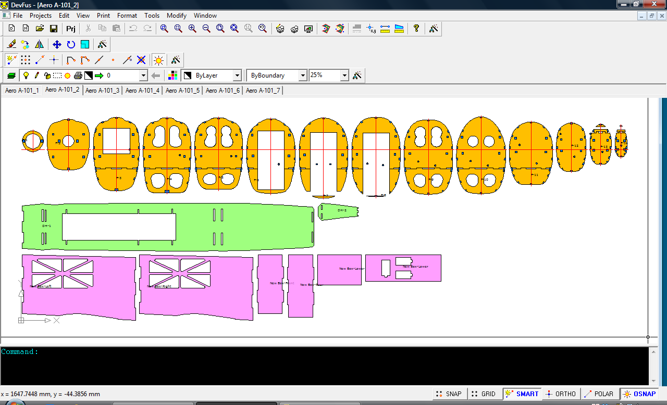The width and height of the screenshot is (667, 405).
Task: Disable OSNAP in status bar
Action: pyautogui.click(x=639, y=394)
